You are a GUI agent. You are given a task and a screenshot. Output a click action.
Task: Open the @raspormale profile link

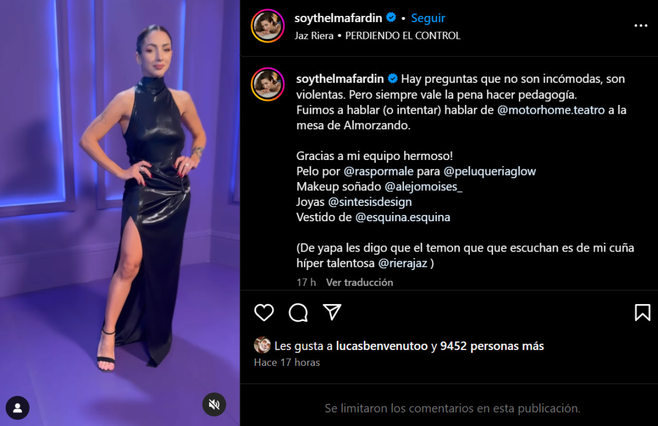[379, 171]
